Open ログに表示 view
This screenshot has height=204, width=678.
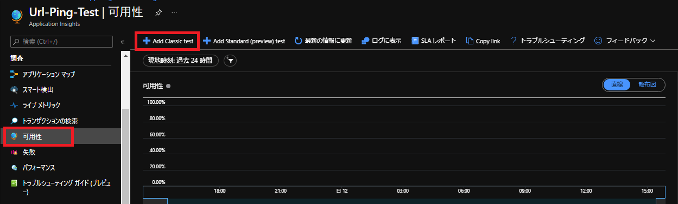(x=382, y=41)
